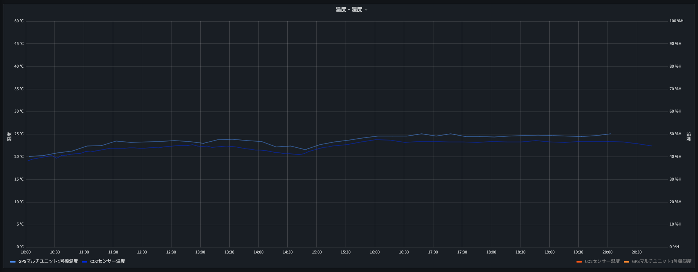Click the 15:30 time label
698x272 pixels.
[x=346, y=252]
